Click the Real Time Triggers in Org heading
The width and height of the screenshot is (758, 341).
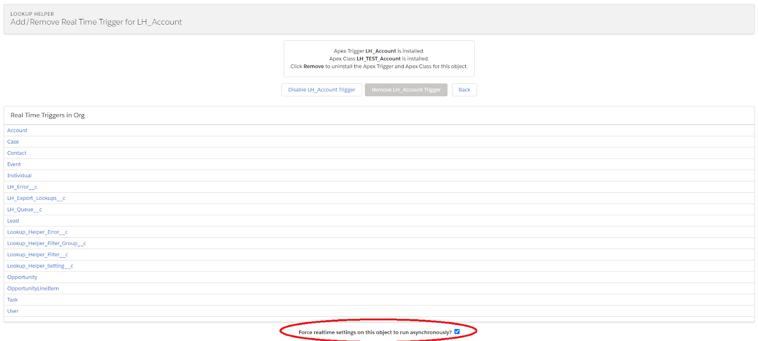coord(47,116)
